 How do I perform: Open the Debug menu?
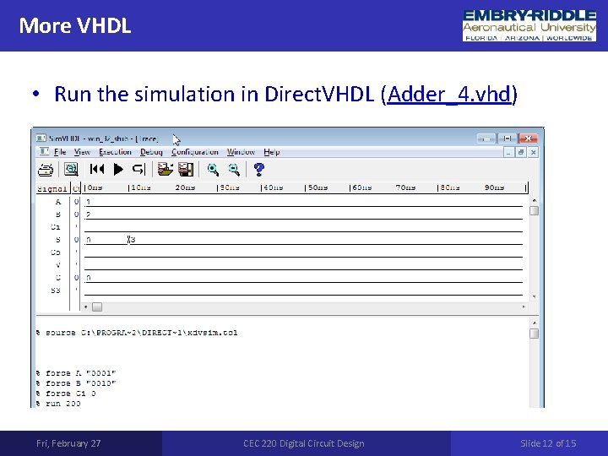[151, 152]
